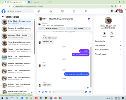
Task: Open Calculator from the taskbar
Action: pos(26,98)
